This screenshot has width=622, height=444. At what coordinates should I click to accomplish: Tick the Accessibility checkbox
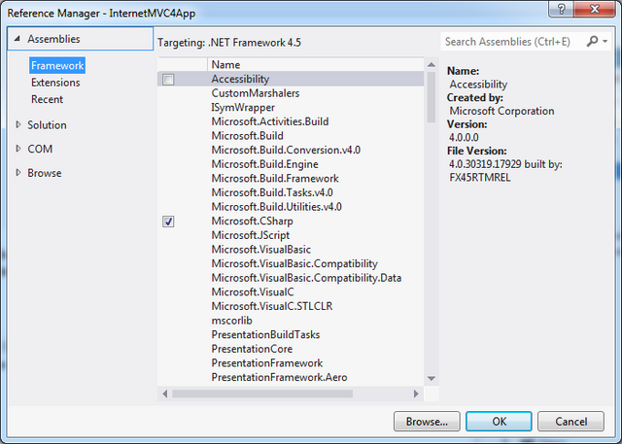(x=168, y=80)
